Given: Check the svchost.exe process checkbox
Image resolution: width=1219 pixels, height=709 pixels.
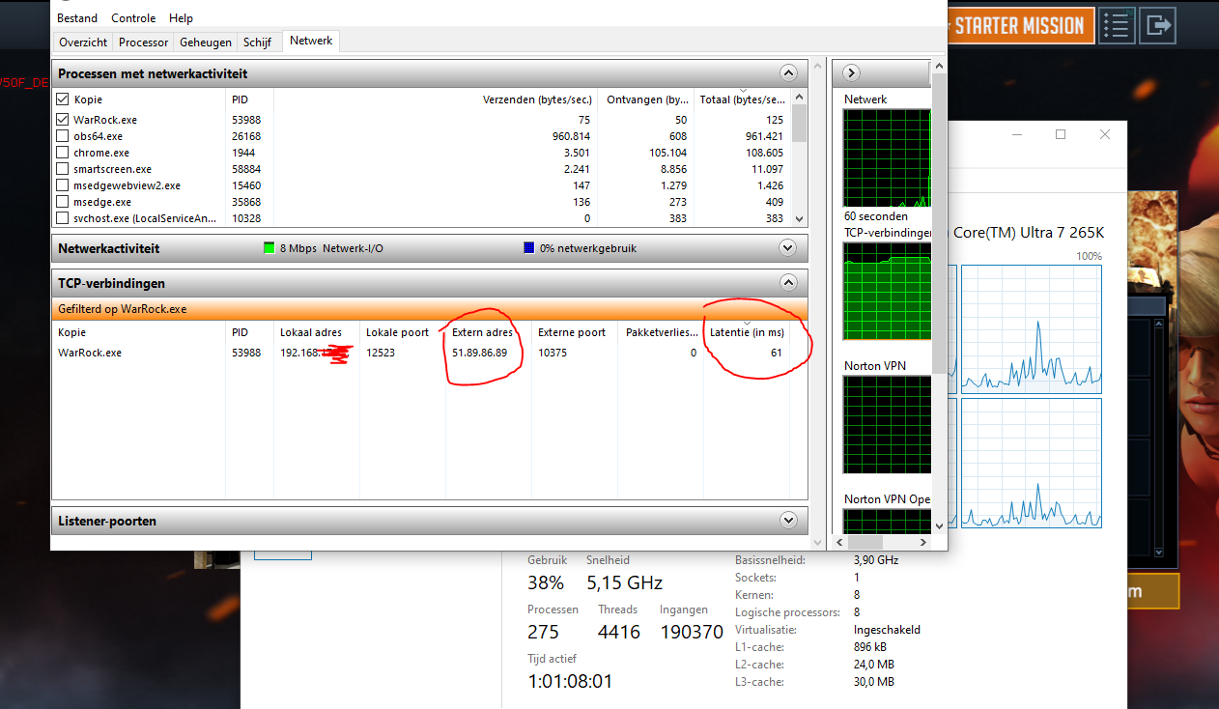Looking at the screenshot, I should pos(63,218).
